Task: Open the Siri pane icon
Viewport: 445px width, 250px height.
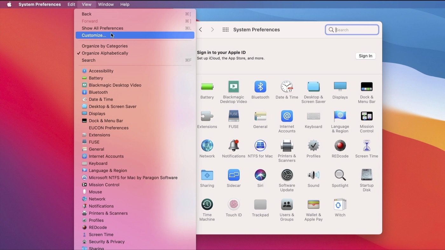Action: click(x=260, y=175)
